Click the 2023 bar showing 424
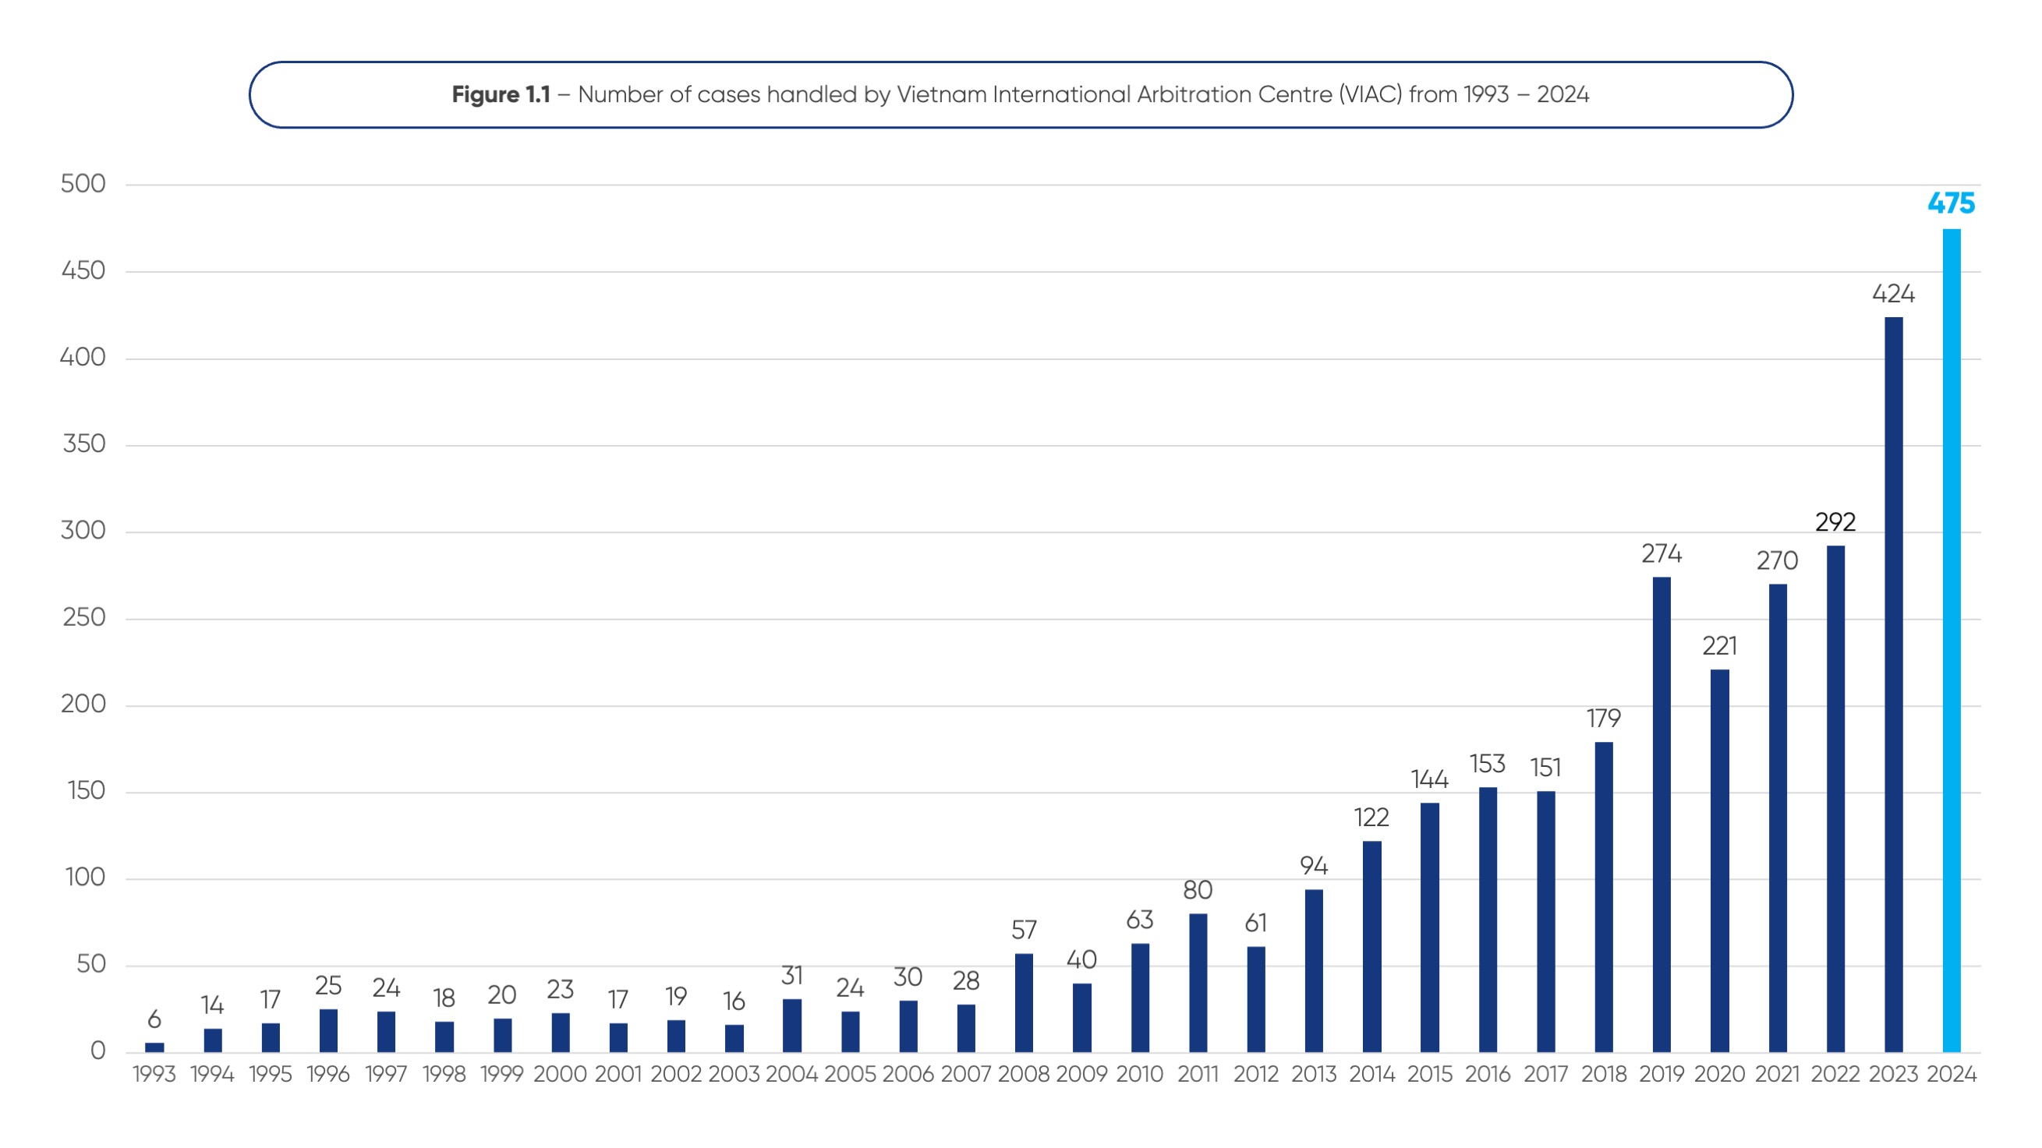This screenshot has width=2042, height=1148. point(1893,684)
